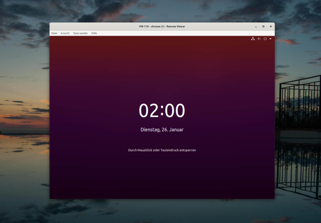
Task: Open the Hilfe menu
Action: coord(94,33)
